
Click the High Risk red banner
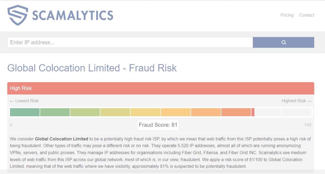(161, 88)
